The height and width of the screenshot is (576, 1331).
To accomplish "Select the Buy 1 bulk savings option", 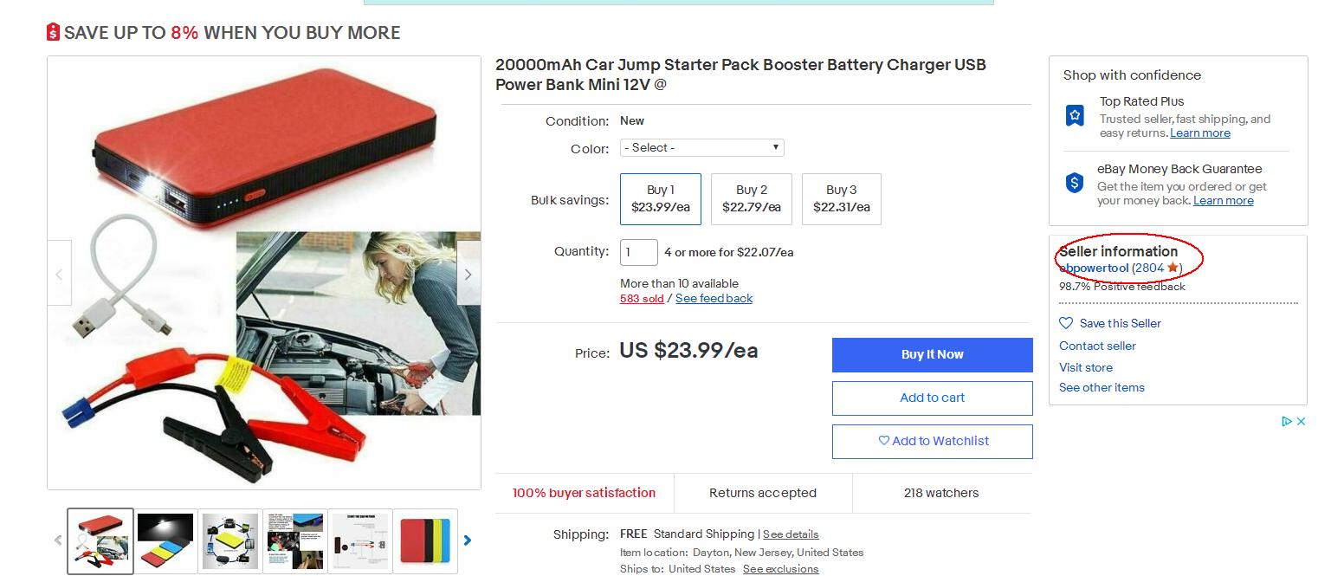I will pos(660,198).
